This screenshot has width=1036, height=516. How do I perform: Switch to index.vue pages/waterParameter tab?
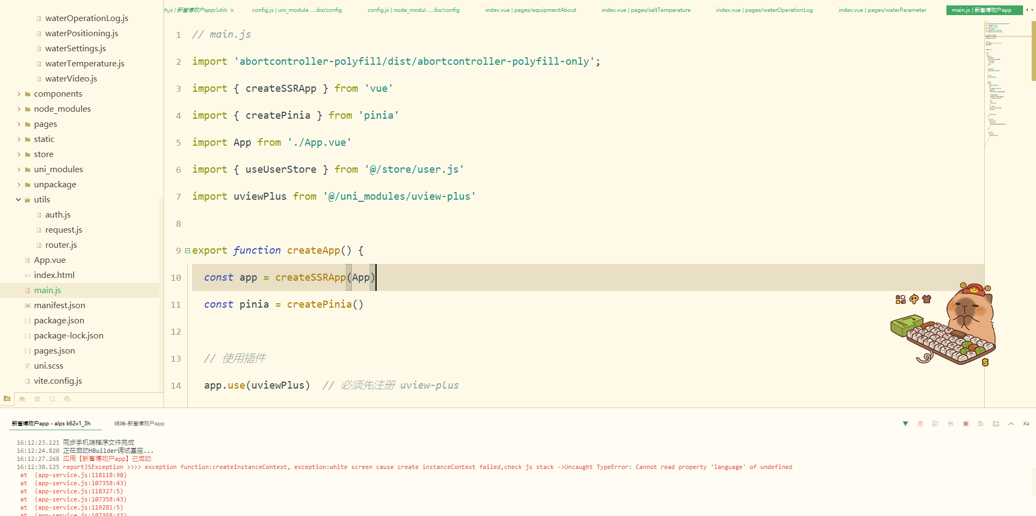pos(882,10)
